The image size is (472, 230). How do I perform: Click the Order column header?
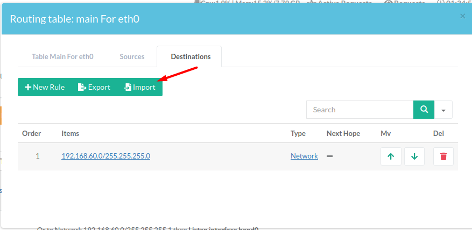(x=31, y=133)
